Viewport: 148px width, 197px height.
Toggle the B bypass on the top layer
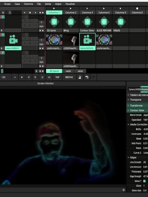coord(2,30)
